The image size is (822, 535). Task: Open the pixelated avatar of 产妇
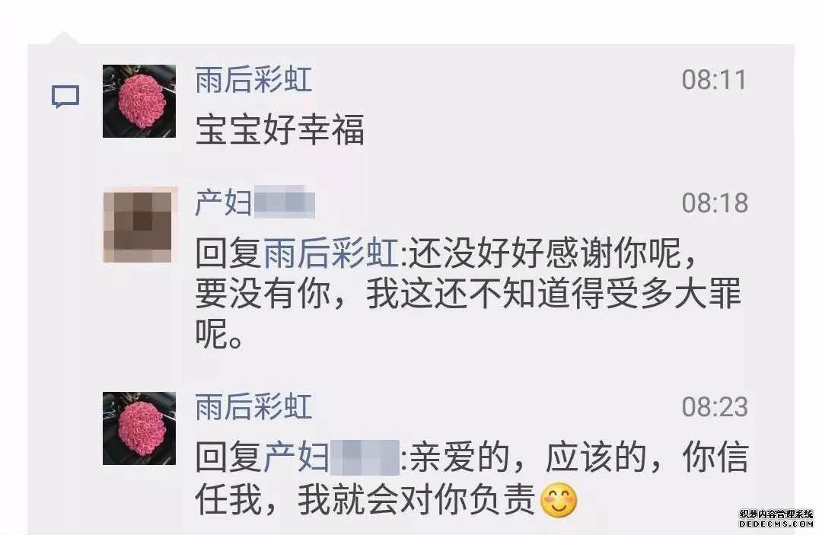click(140, 225)
